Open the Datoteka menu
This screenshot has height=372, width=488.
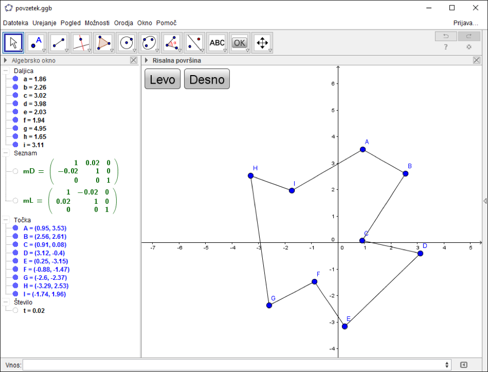tap(16, 23)
